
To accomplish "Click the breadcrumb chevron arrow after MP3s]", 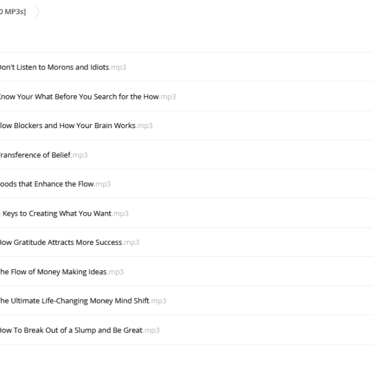I will (37, 11).
